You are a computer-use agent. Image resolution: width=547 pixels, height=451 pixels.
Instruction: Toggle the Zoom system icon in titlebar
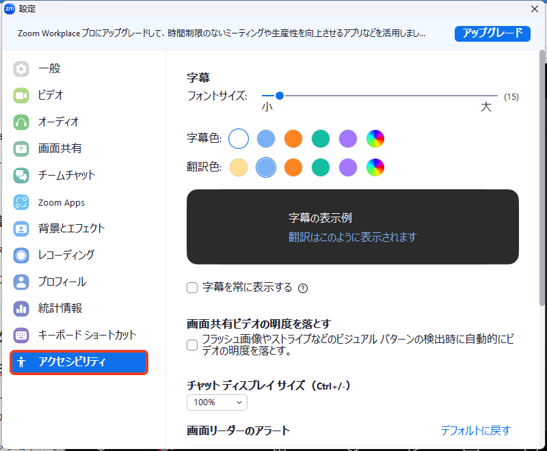click(x=10, y=9)
